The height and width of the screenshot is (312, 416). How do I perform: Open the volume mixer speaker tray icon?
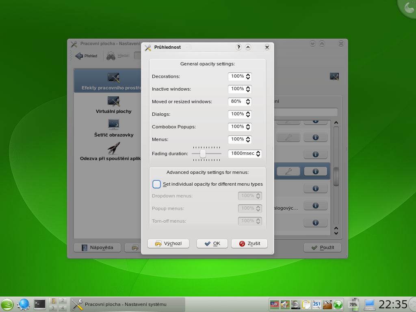(x=285, y=305)
